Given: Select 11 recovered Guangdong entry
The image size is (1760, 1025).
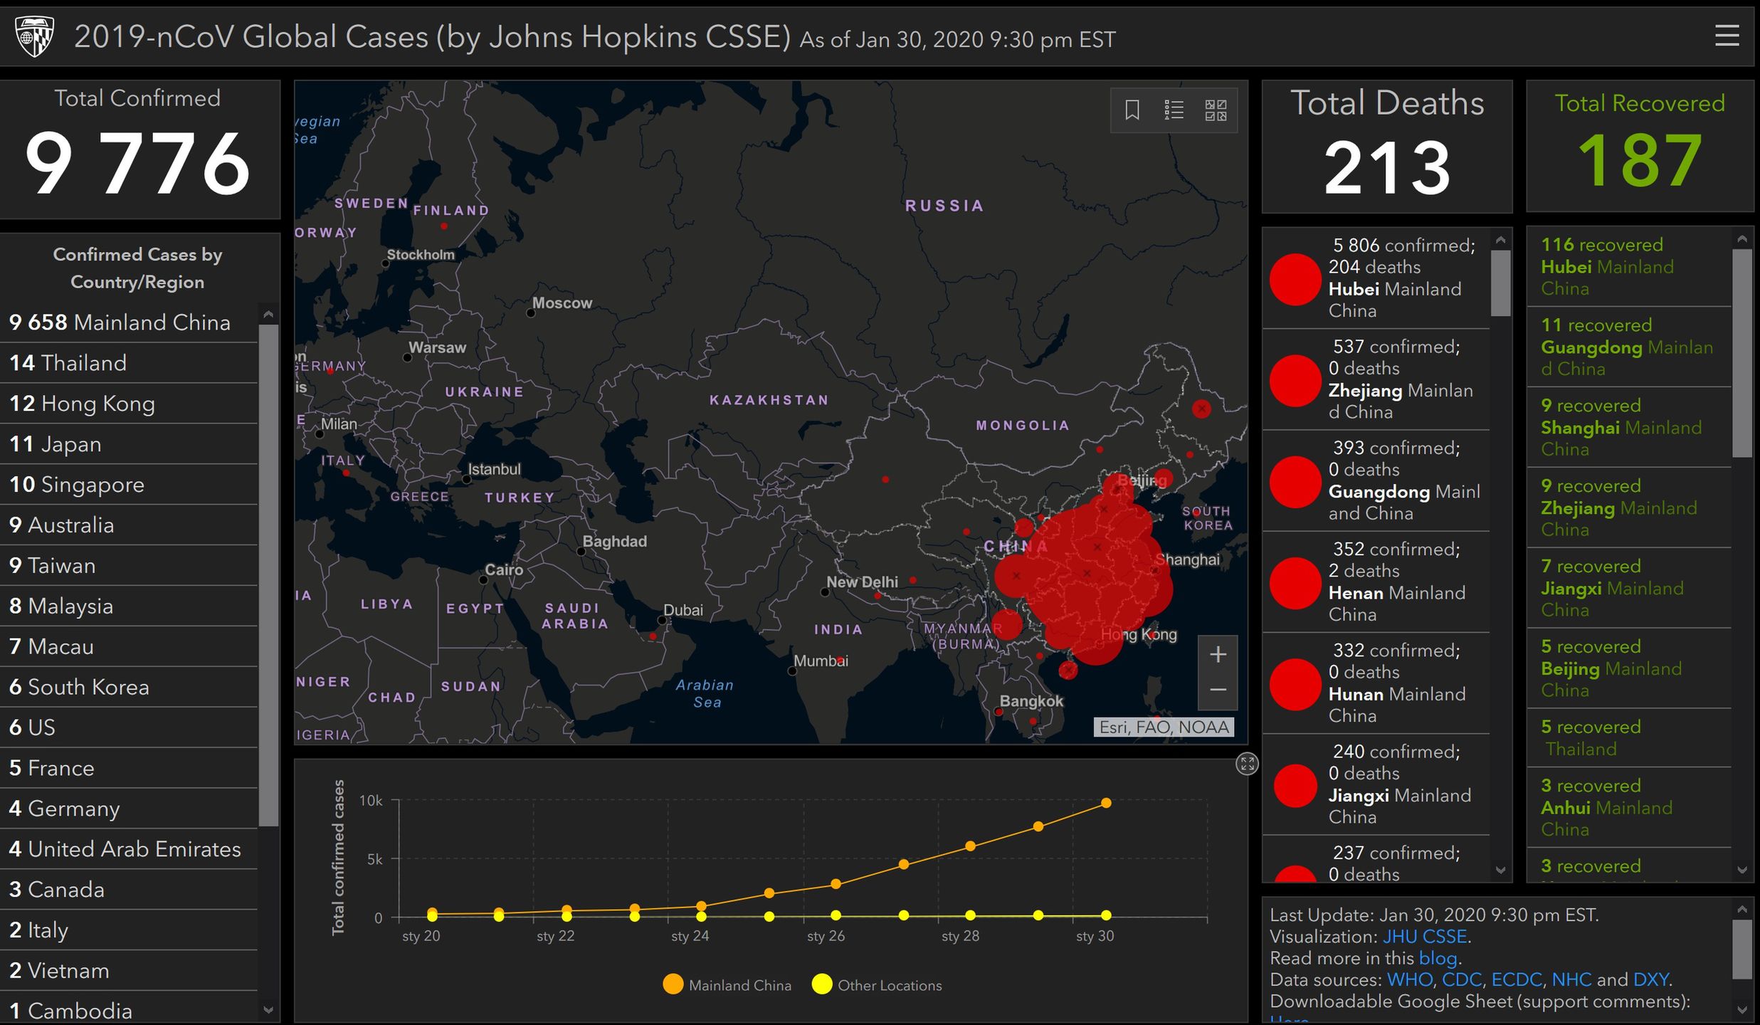Looking at the screenshot, I should (1628, 347).
